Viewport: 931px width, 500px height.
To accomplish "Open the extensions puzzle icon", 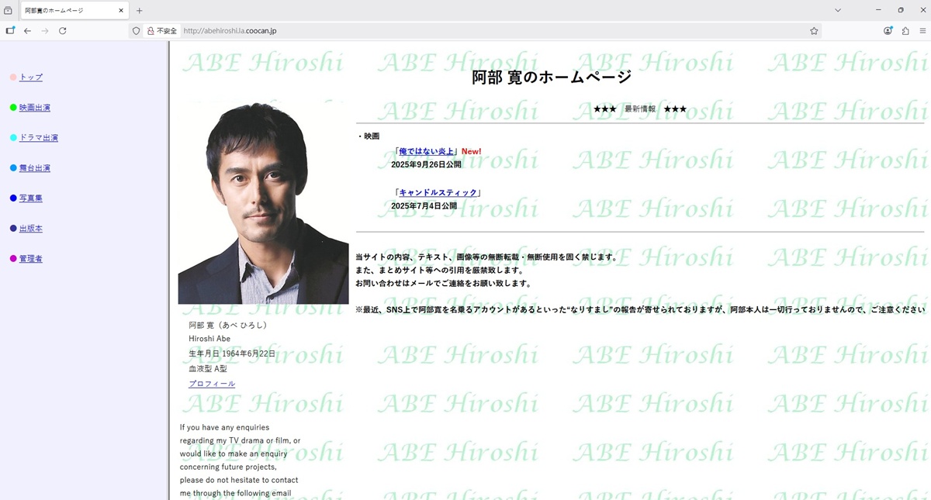I will [905, 30].
